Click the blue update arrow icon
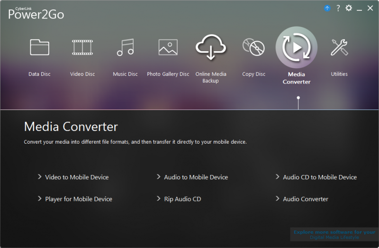Screen dimensions: 379x248 [327, 8]
